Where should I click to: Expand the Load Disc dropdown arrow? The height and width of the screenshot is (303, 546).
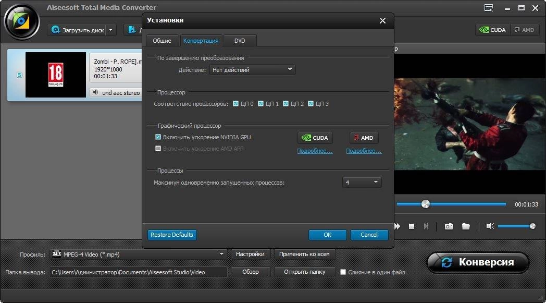[111, 30]
